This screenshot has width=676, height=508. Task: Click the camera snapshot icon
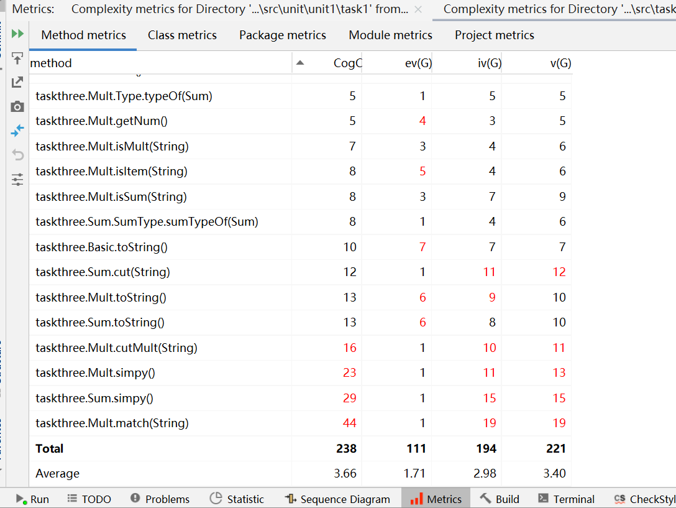[x=17, y=106]
